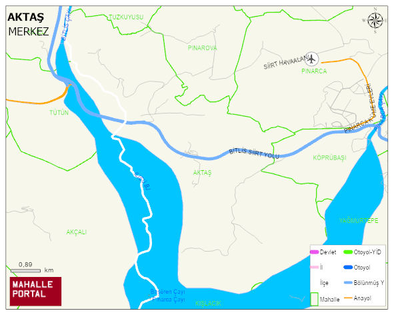Select the AKÇALI neighborhood label
Image resolution: width=394 pixels, height=315 pixels.
tap(77, 232)
